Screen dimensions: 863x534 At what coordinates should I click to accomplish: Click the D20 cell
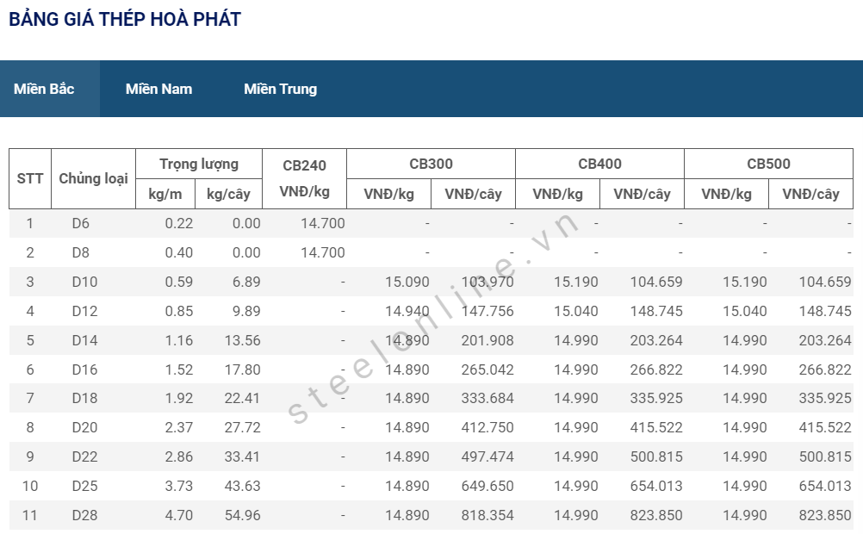coord(84,427)
